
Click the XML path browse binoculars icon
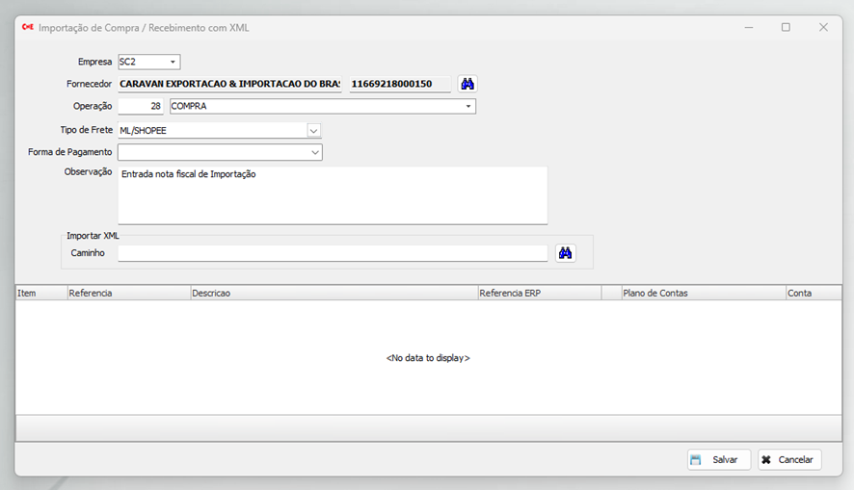click(566, 253)
